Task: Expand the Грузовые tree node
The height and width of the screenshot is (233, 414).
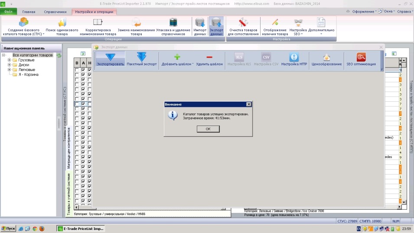Action: pyautogui.click(x=9, y=60)
